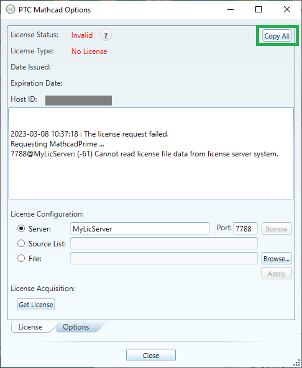The image size is (302, 368).
Task: Select the Source List radio button
Action: coord(21,243)
